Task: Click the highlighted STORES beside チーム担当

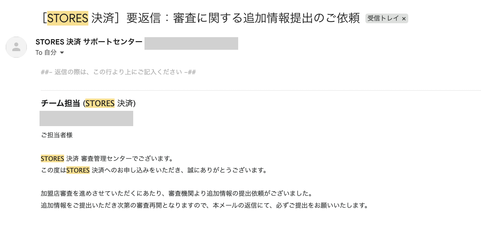Action: click(100, 103)
